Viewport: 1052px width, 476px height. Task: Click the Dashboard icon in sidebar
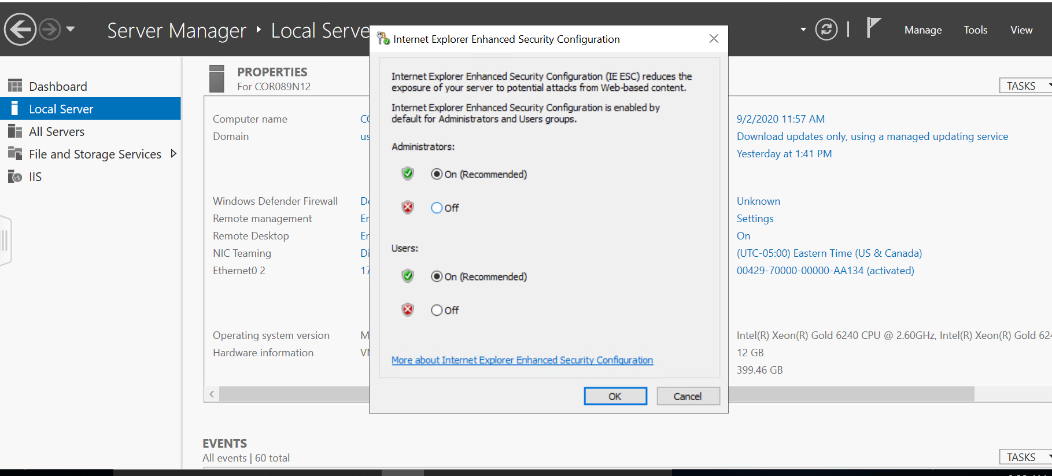pos(15,86)
